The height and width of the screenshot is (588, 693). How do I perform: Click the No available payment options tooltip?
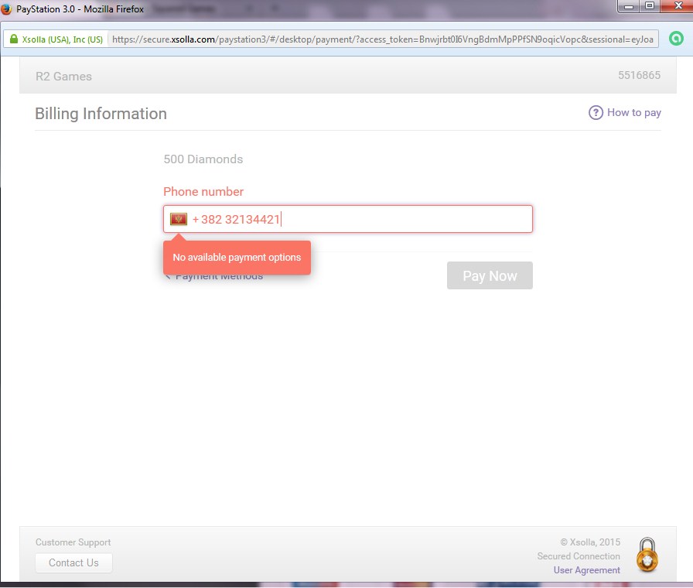click(237, 258)
